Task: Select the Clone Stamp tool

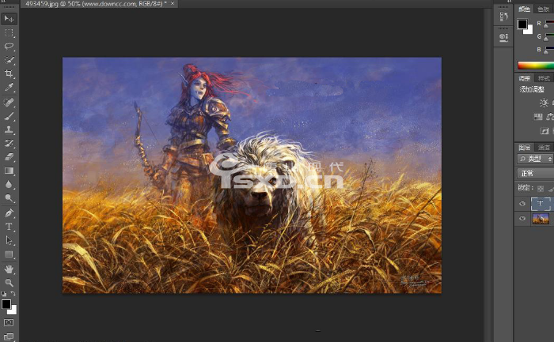Action: [x=9, y=130]
